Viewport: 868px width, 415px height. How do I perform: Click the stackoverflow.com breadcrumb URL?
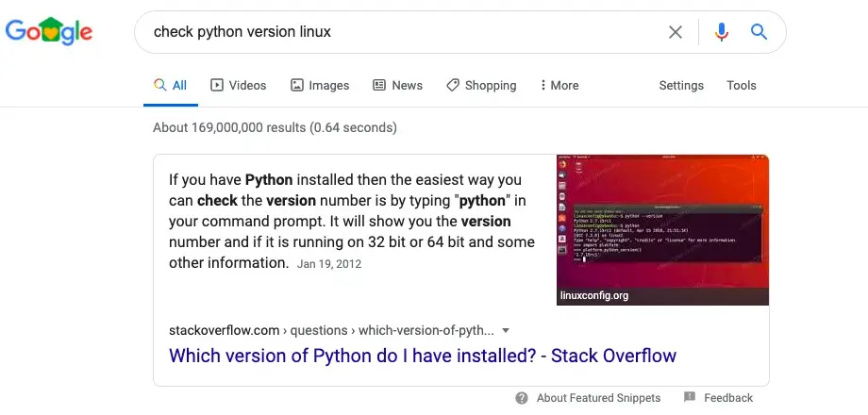coord(331,331)
